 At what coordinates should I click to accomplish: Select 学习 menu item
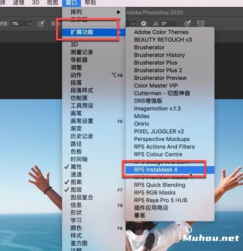(94, 220)
